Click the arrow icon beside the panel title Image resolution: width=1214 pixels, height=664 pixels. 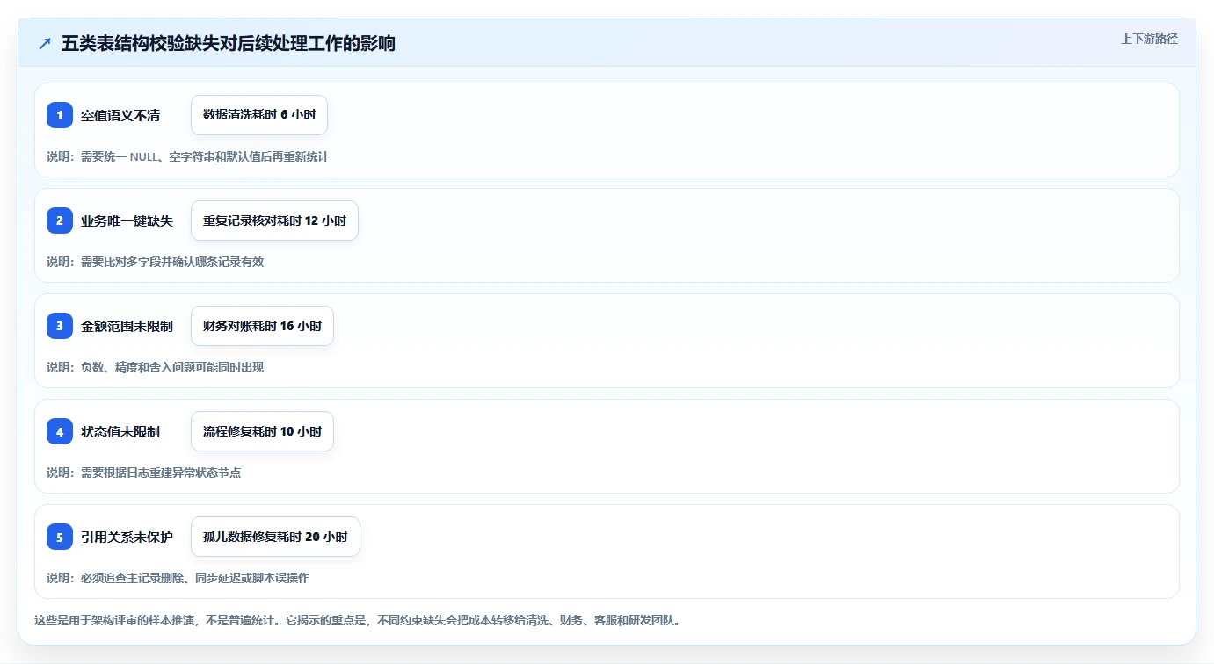point(45,44)
